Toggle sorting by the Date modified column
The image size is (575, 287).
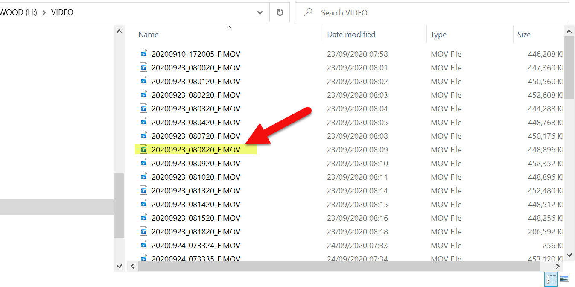pyautogui.click(x=351, y=34)
